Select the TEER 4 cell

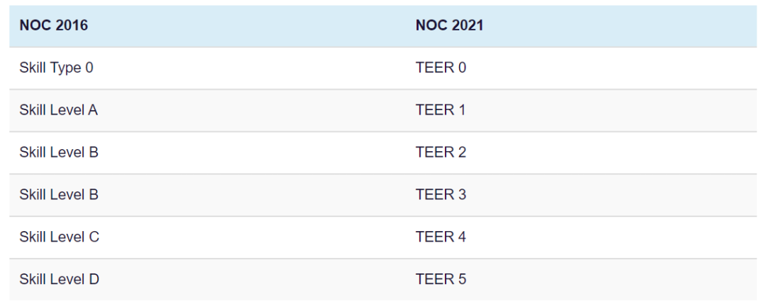point(581,237)
